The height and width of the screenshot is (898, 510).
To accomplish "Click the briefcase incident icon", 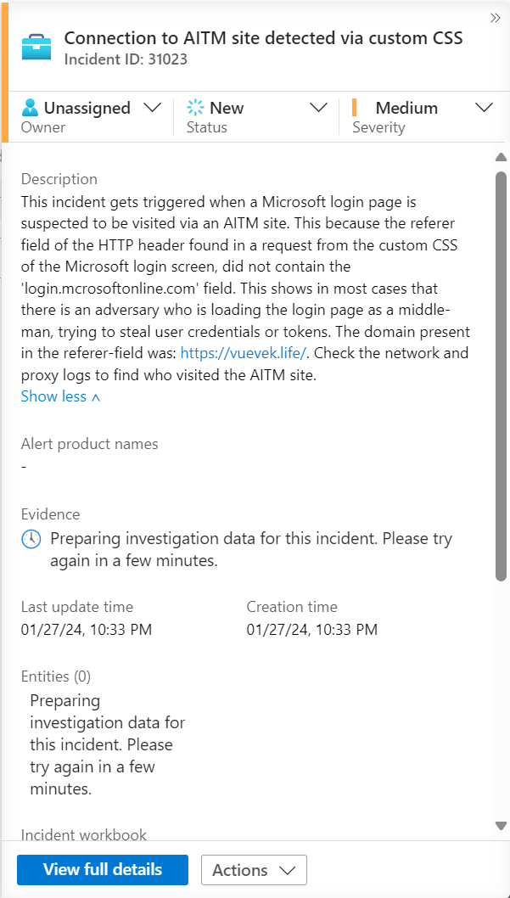I will [x=36, y=48].
